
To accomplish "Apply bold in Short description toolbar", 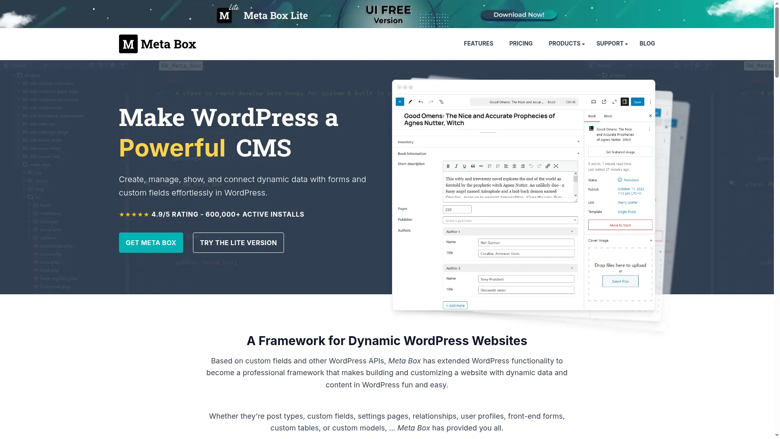I will click(448, 166).
